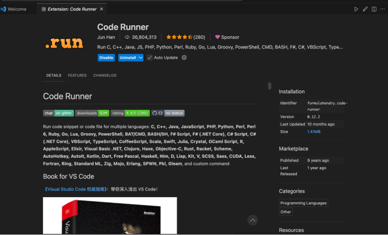Click the version 0.12.2 value
The image size is (388, 235).
313,117
